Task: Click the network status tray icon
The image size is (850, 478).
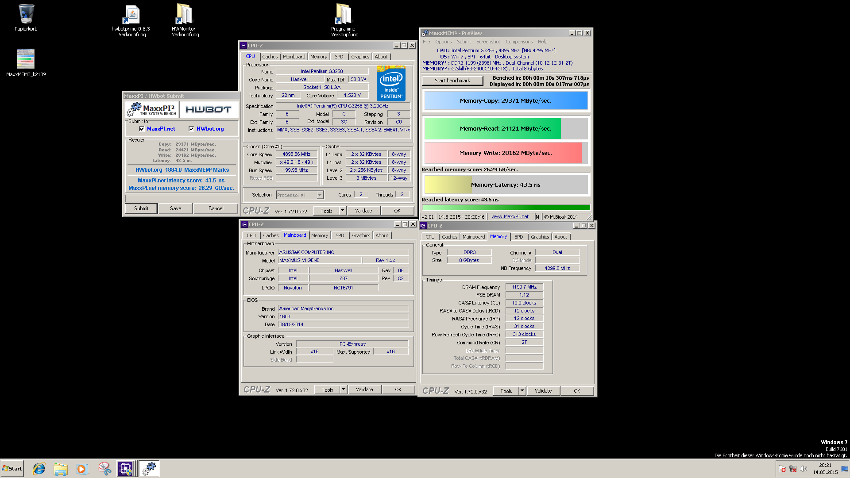Action: click(793, 469)
